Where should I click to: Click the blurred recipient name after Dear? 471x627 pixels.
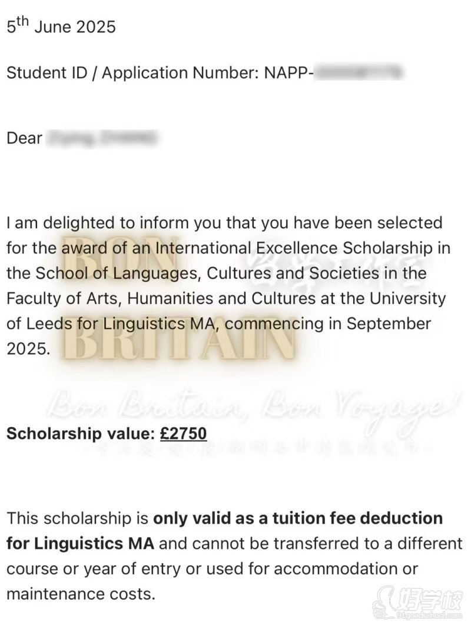tap(104, 138)
